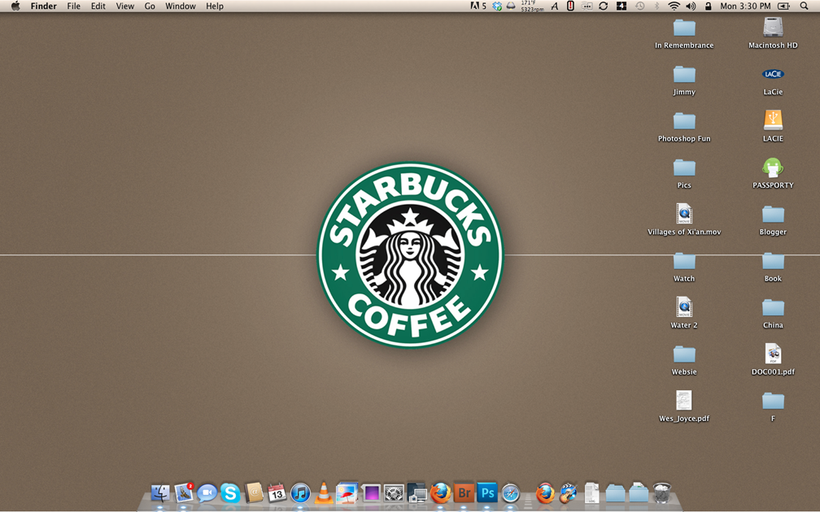
Task: Click the Wi-Fi status icon
Action: 674,7
